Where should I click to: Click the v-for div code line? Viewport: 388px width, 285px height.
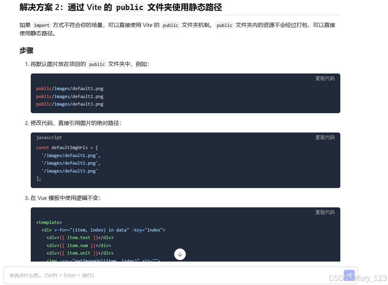pyautogui.click(x=103, y=230)
